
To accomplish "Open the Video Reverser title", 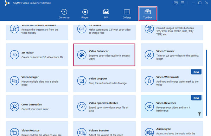I will pyautogui.click(x=166, y=103).
